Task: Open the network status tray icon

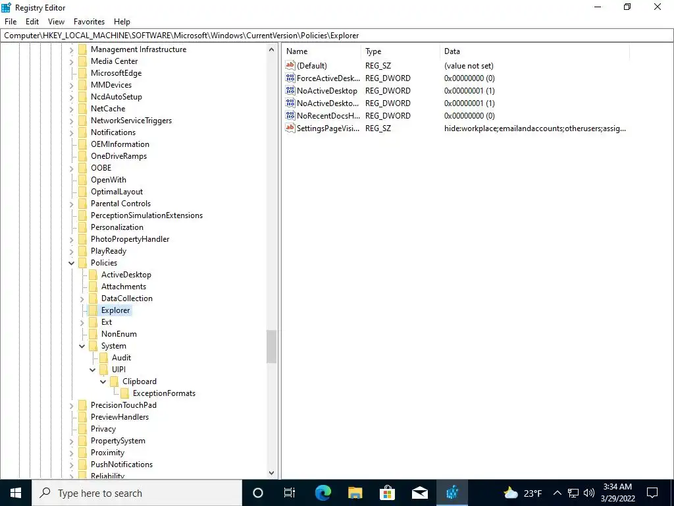Action: [573, 493]
